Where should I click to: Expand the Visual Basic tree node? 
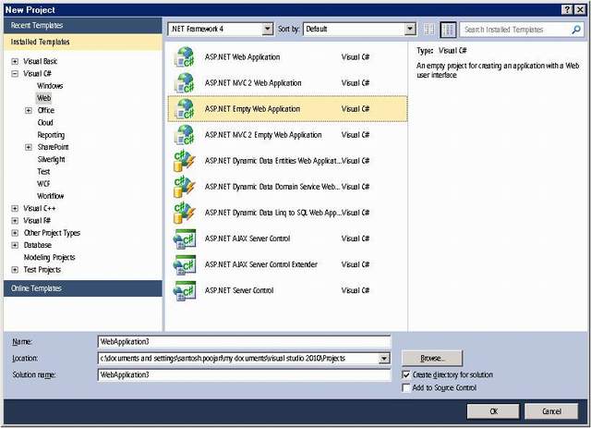click(15, 62)
